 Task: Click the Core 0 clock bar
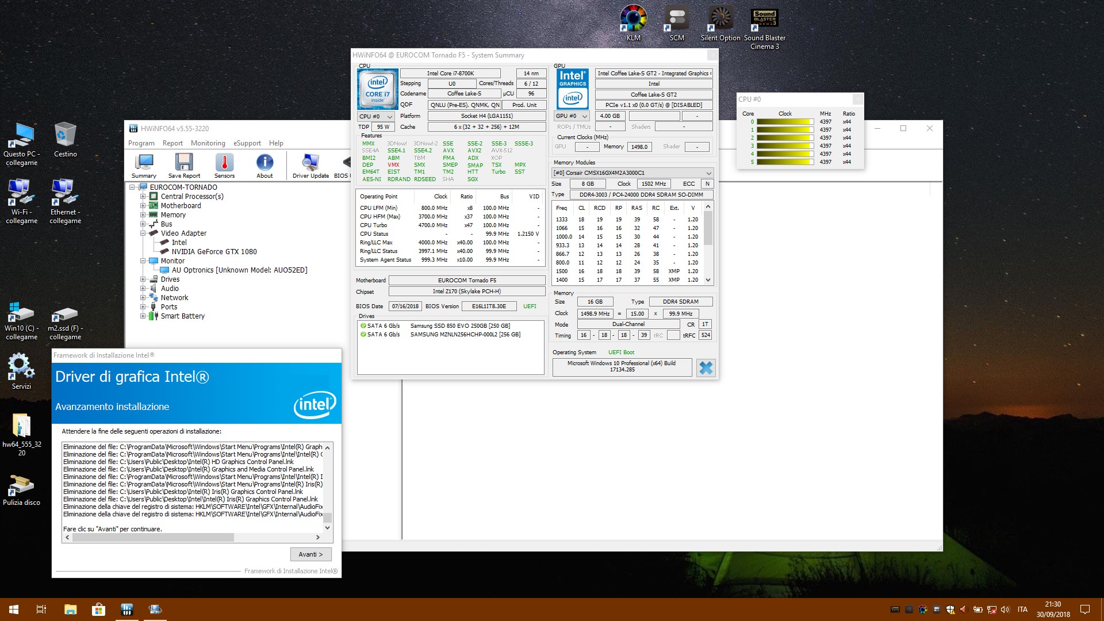click(x=785, y=122)
